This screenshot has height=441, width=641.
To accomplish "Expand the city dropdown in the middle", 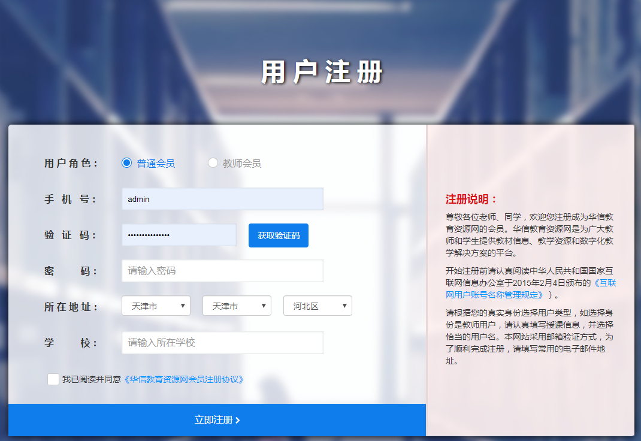I will (237, 306).
